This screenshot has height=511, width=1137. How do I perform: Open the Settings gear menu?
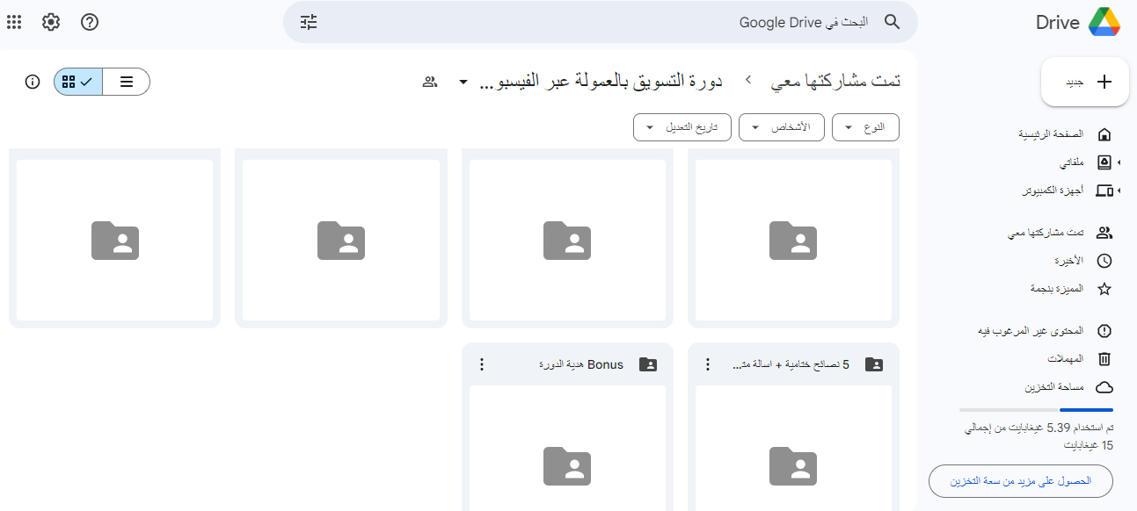(x=51, y=22)
